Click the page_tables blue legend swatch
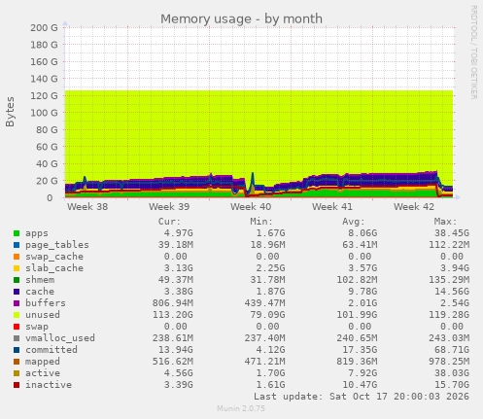The image size is (483, 419). tap(17, 245)
